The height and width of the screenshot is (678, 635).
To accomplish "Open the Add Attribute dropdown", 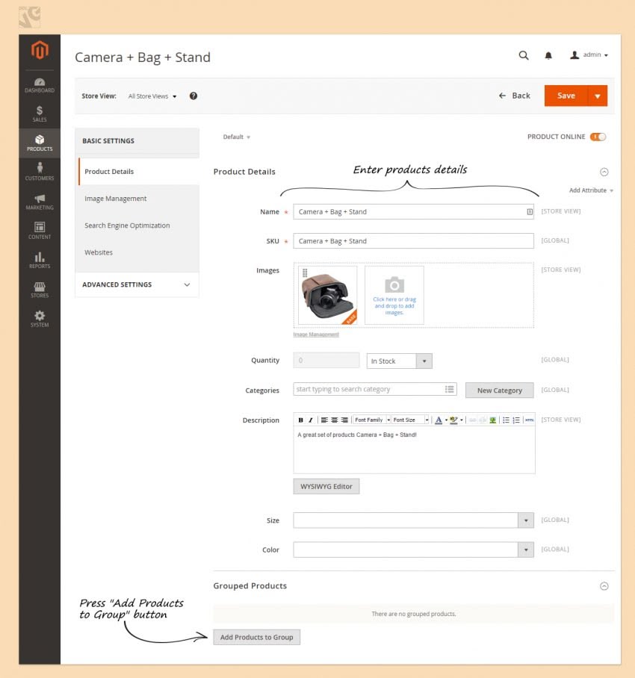I will click(x=591, y=190).
